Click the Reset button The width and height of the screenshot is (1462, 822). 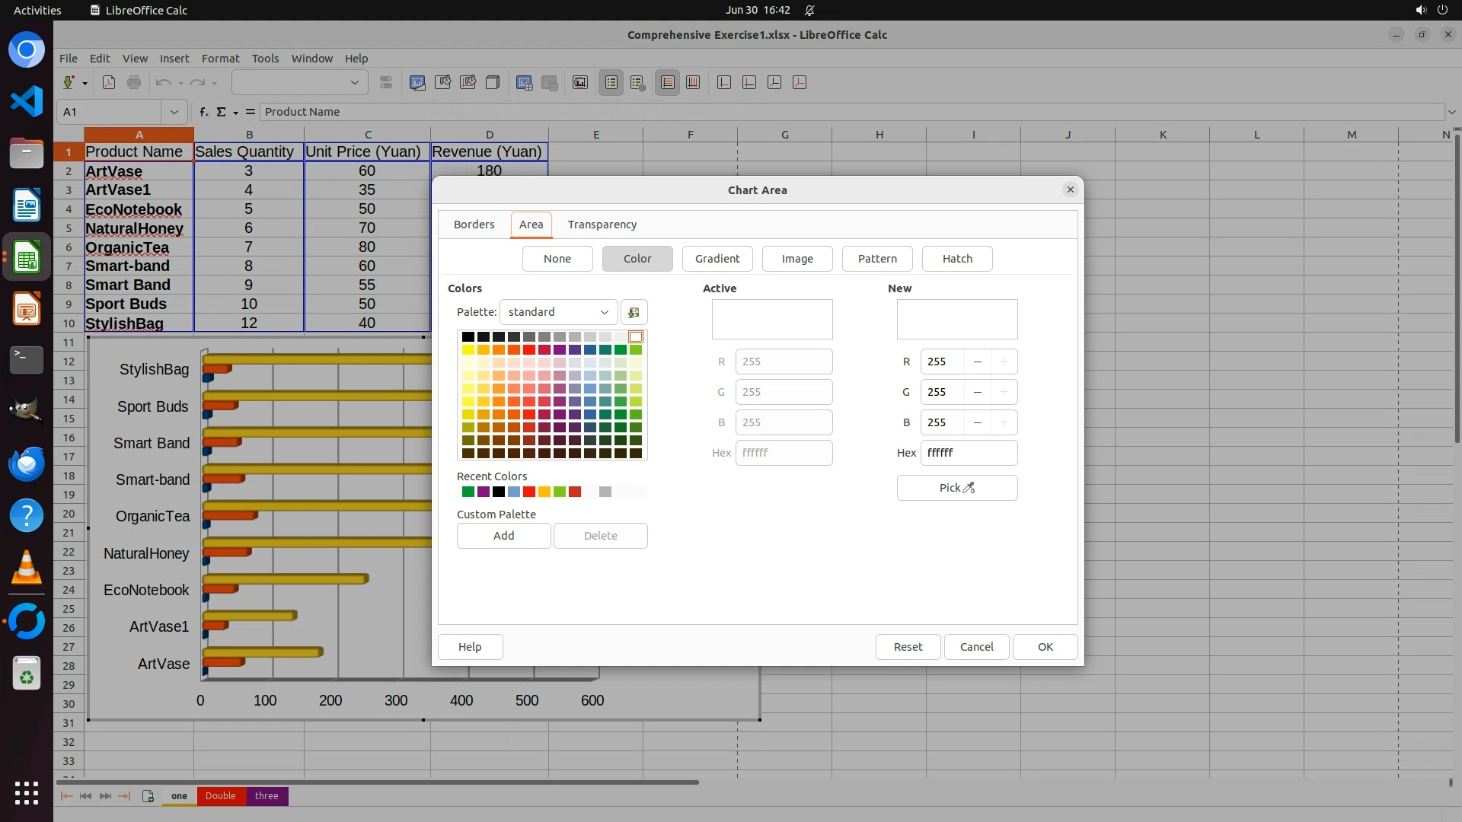point(907,647)
